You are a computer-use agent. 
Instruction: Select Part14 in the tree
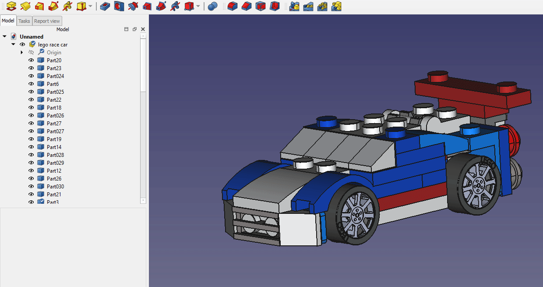[54, 147]
